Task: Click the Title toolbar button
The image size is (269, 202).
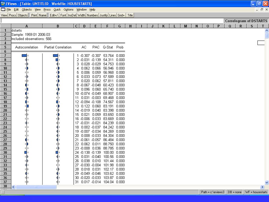Action: [x=130, y=15]
